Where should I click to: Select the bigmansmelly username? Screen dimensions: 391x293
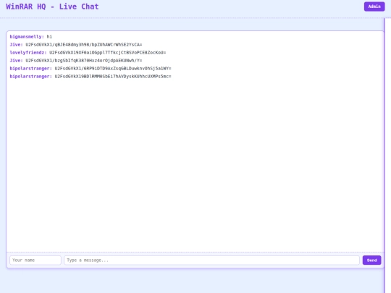point(27,37)
